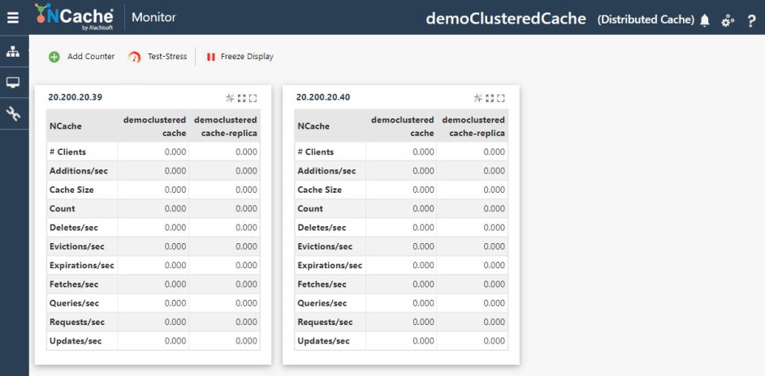765x376 pixels.
Task: Select Additions/sec row in 20.200.20.39 panel
Action: tap(153, 171)
